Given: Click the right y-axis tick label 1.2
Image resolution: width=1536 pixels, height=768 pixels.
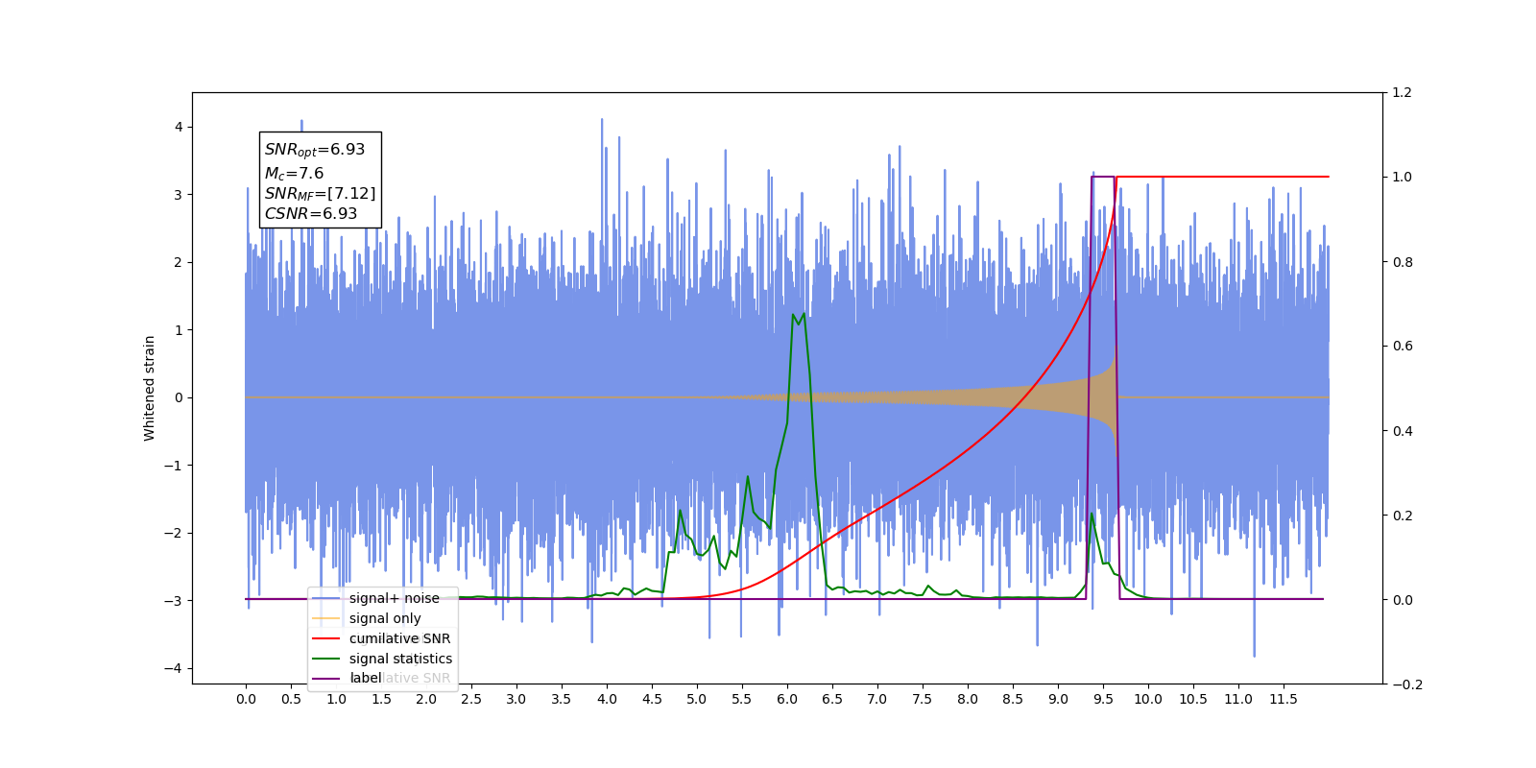Looking at the screenshot, I should [x=1403, y=93].
